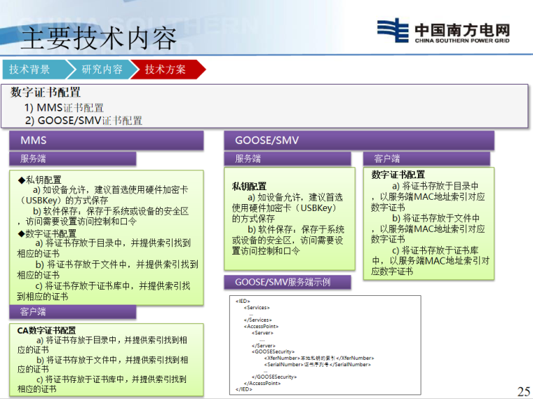Click the slide page number 25
The width and height of the screenshot is (533, 399).
[523, 391]
